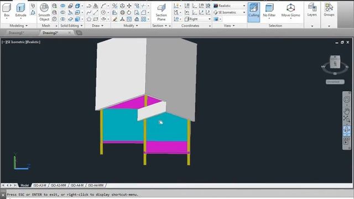Expand the Draw panel

click(x=97, y=26)
